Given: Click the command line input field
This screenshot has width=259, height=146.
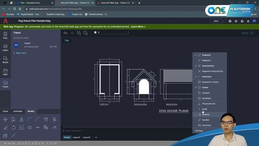Looking at the screenshot, I should point(127,131).
